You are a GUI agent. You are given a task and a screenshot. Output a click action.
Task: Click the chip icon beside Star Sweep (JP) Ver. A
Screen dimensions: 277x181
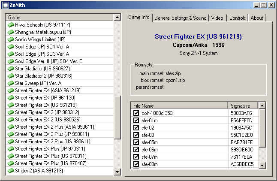[11, 83]
